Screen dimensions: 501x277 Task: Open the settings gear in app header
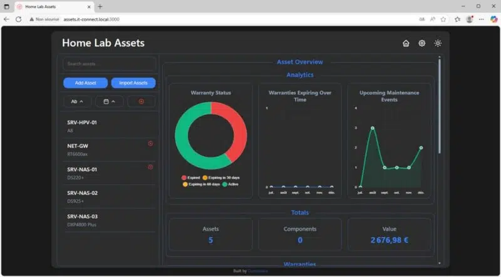tap(421, 43)
